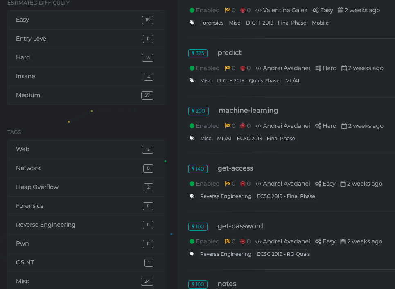Select the Heap Overflow tag filter
This screenshot has height=289, width=395.
(x=86, y=187)
